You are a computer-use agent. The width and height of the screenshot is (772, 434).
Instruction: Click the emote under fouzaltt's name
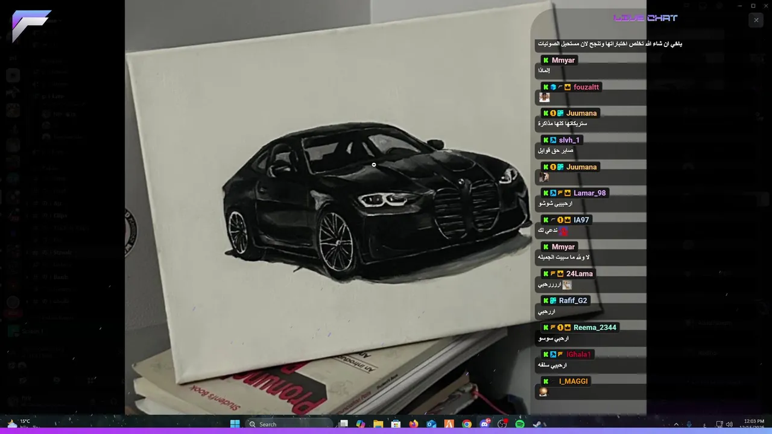pos(544,97)
